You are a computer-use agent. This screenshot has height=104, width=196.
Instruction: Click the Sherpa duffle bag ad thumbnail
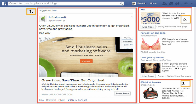click(x=151, y=93)
